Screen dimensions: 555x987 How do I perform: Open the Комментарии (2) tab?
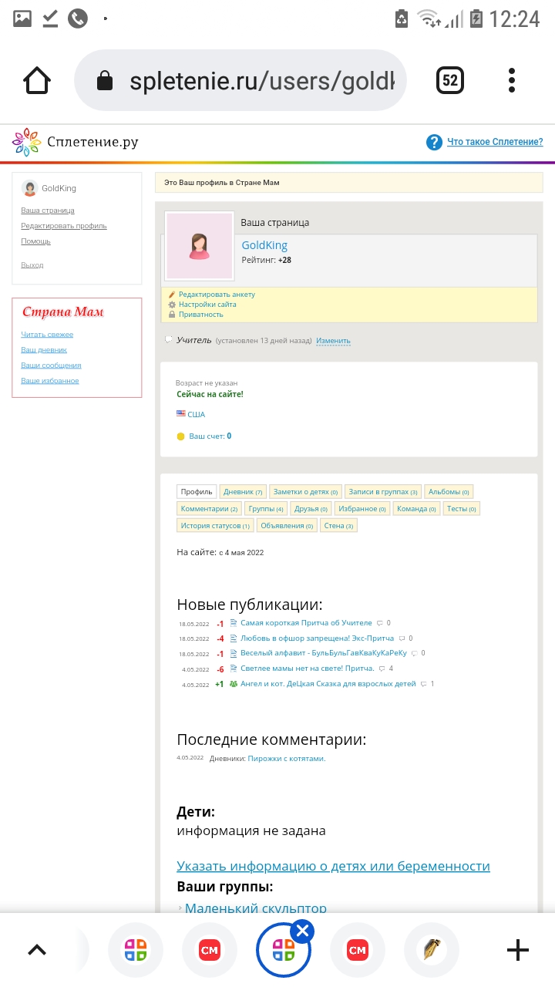pos(209,508)
